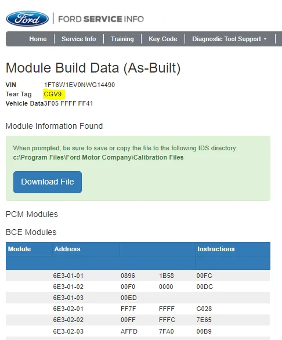Click the Instructions column header
Image resolution: width=282 pixels, height=340 pixels.
(216, 249)
